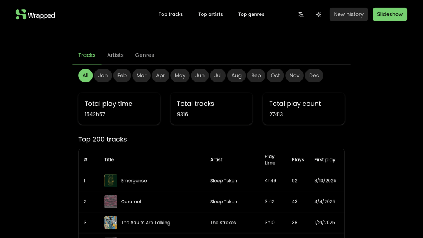Open the Tracks tab
The width and height of the screenshot is (423, 238).
click(x=87, y=55)
